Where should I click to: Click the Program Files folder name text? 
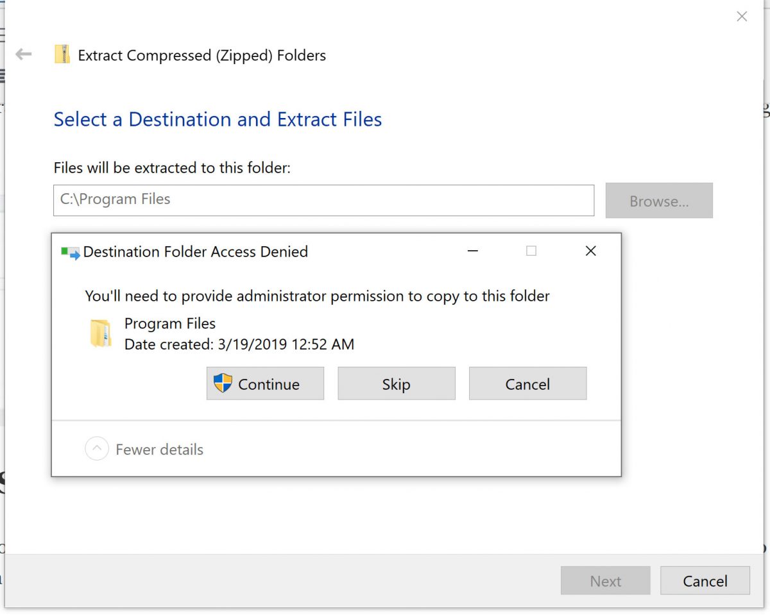(x=170, y=323)
